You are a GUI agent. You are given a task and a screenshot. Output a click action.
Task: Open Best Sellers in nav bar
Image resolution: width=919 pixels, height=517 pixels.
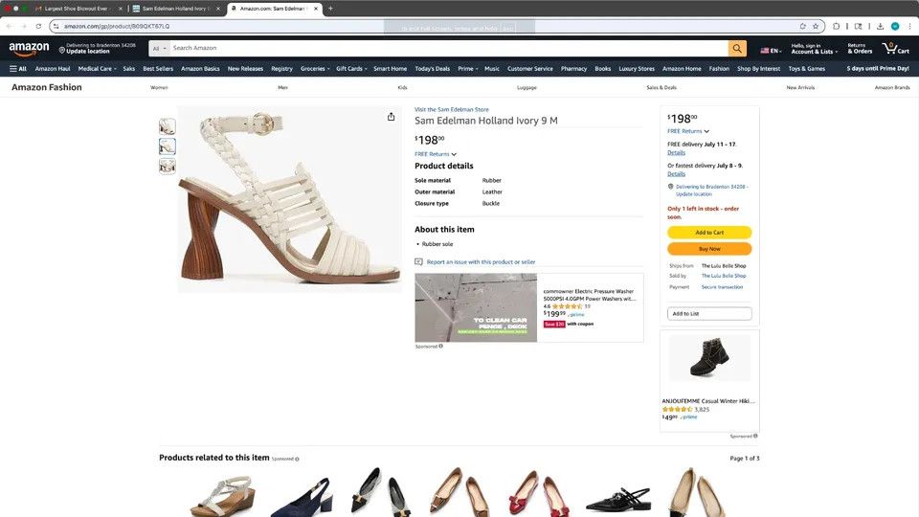coord(158,69)
